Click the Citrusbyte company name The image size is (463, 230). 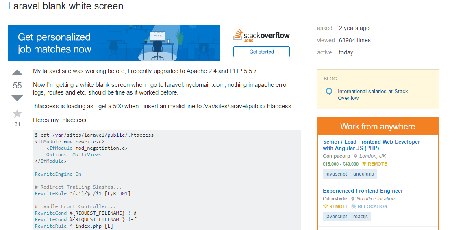[x=335, y=199]
